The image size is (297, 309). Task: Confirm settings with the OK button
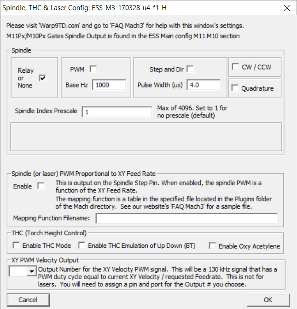click(268, 300)
